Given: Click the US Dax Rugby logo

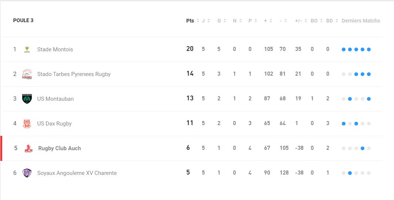Looking at the screenshot, I should [x=27, y=123].
